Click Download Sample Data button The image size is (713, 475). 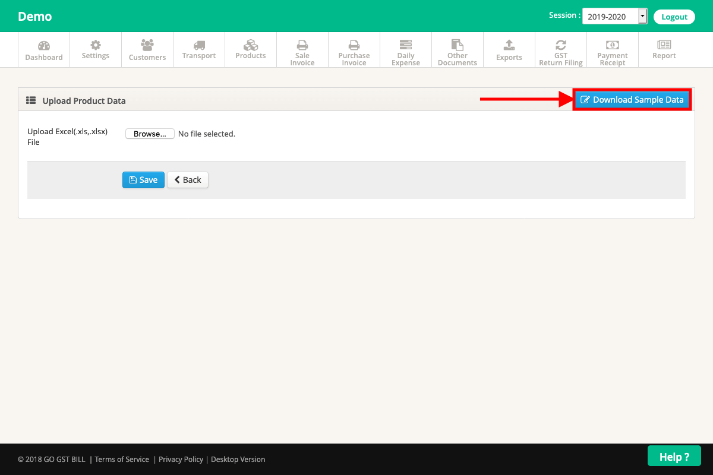point(632,100)
